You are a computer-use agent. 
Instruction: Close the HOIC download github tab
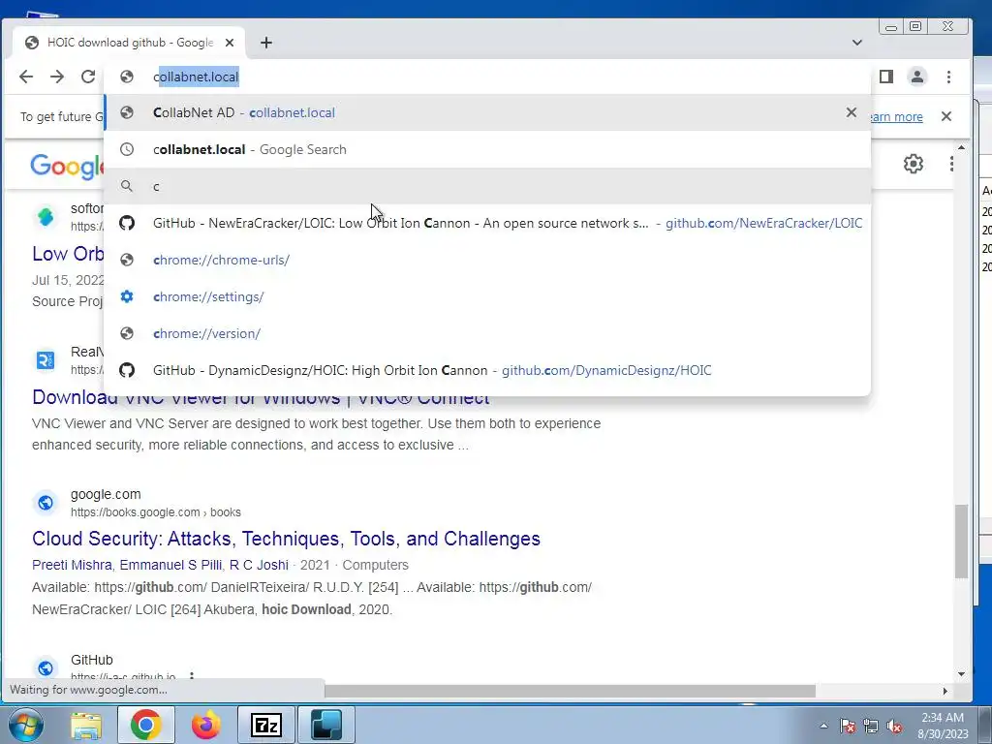(230, 43)
